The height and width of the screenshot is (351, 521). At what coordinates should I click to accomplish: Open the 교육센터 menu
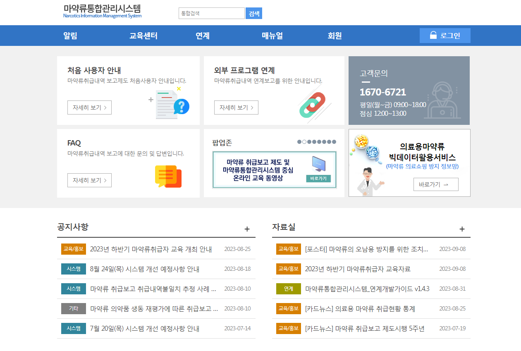[143, 36]
